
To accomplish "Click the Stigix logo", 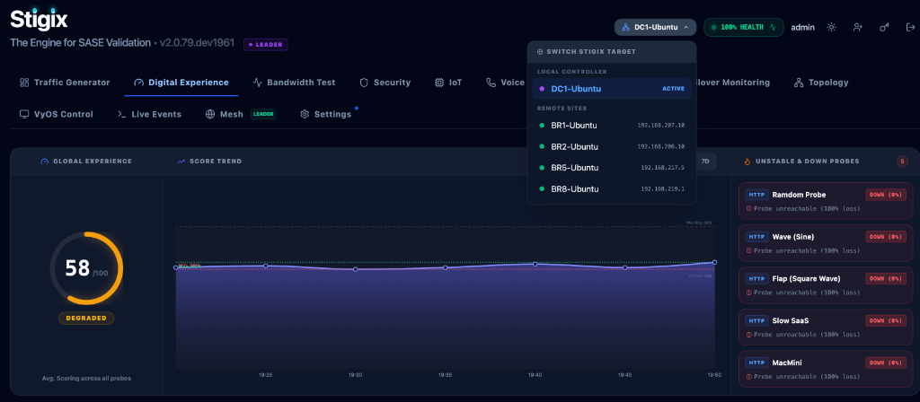I will (x=39, y=20).
